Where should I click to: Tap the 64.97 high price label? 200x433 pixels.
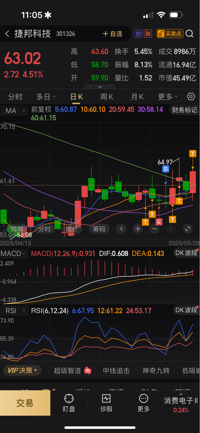pos(165,162)
